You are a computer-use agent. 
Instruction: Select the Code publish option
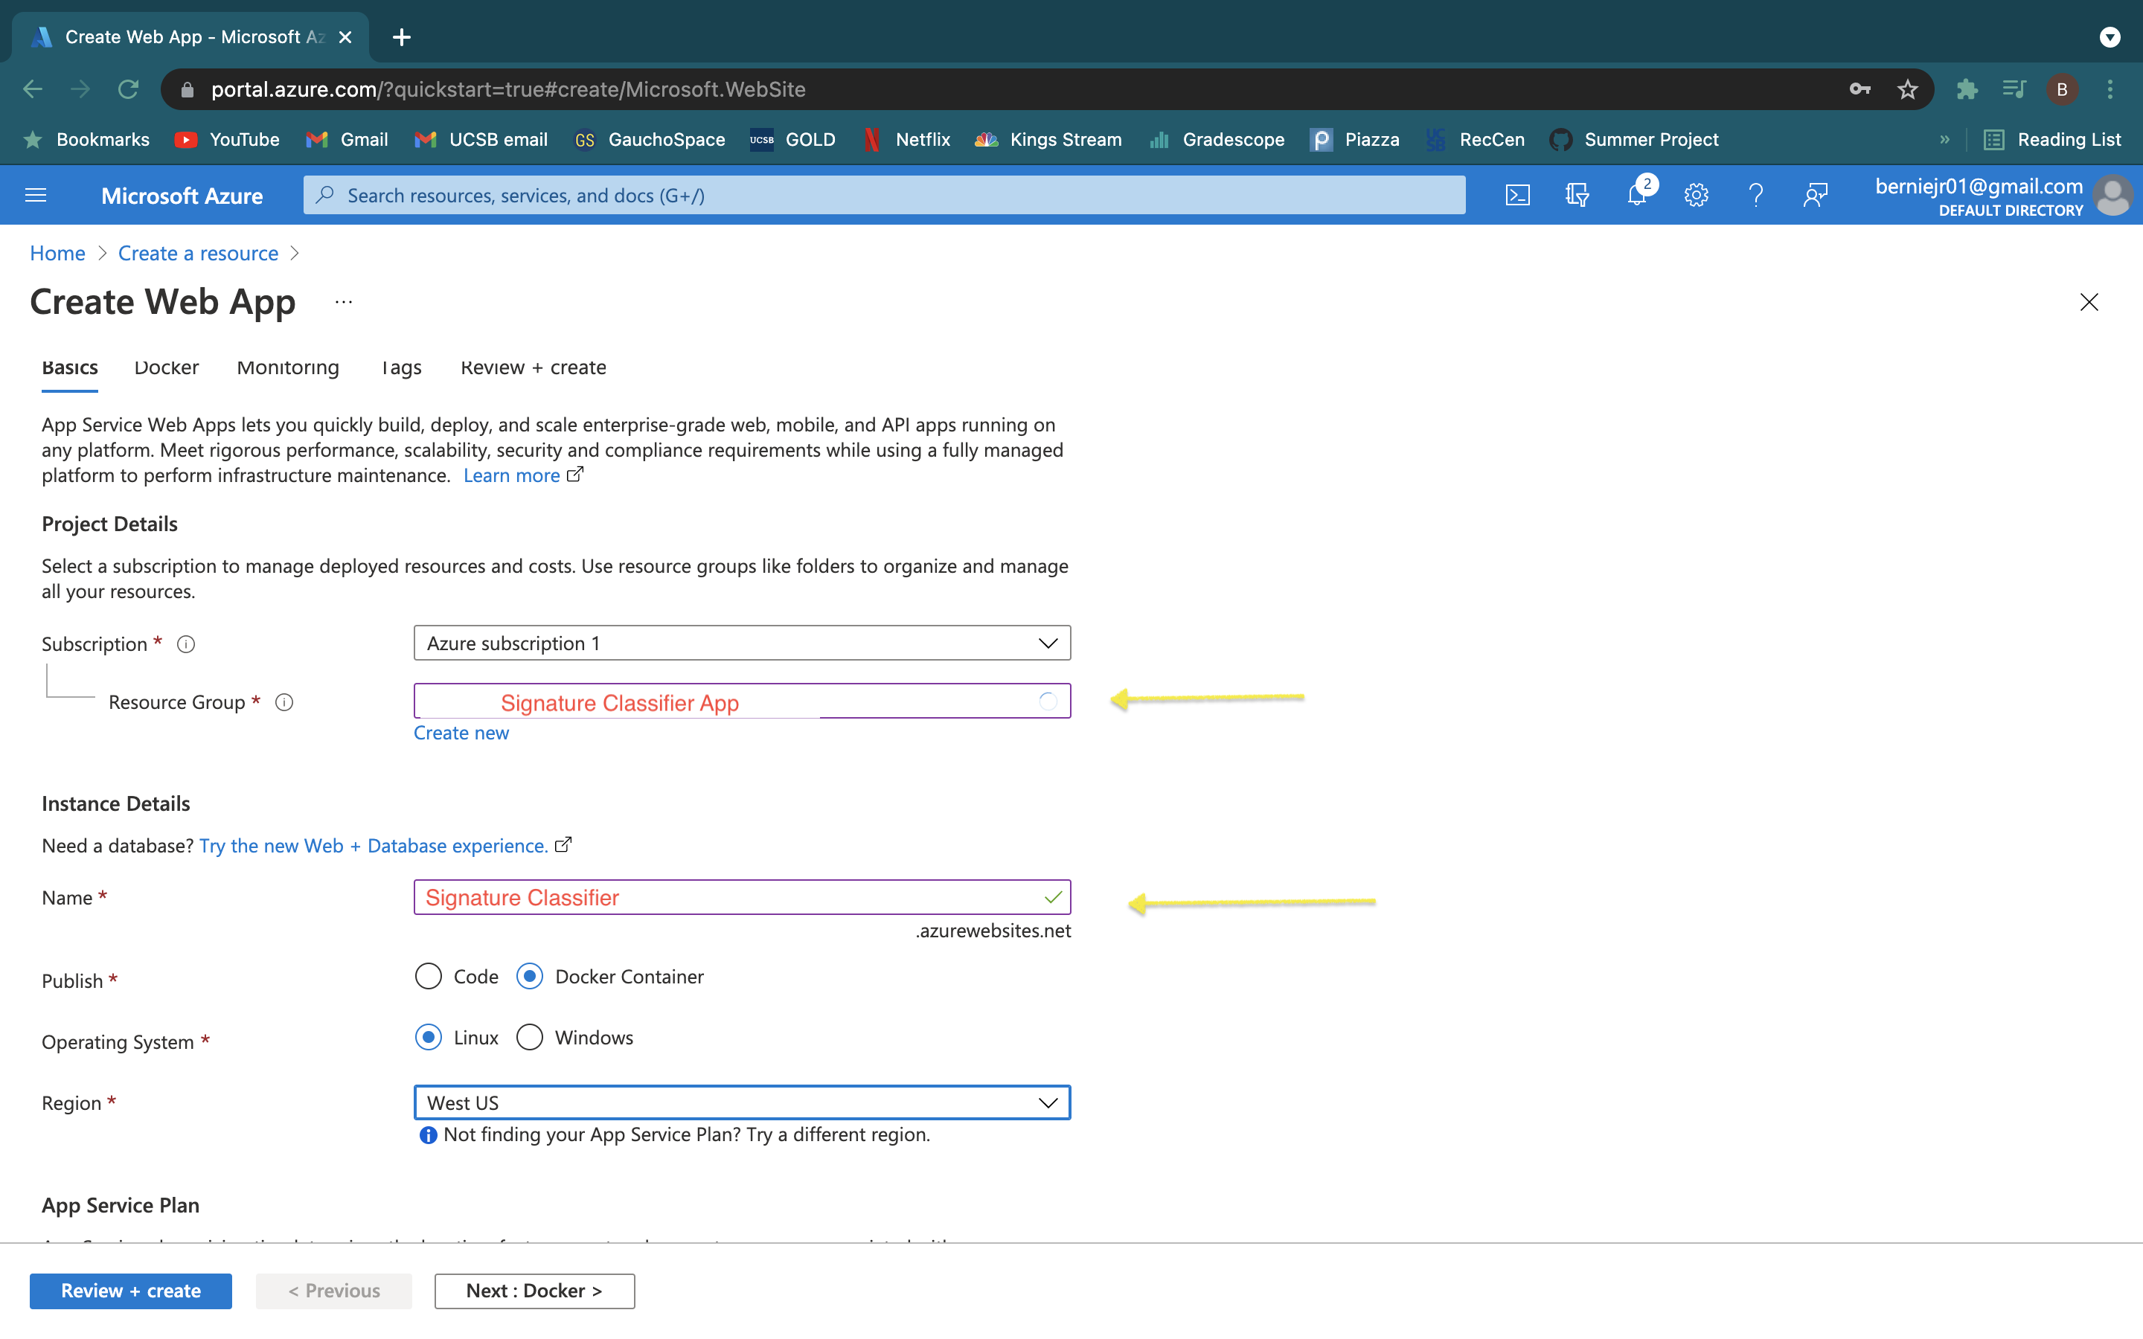coord(429,976)
